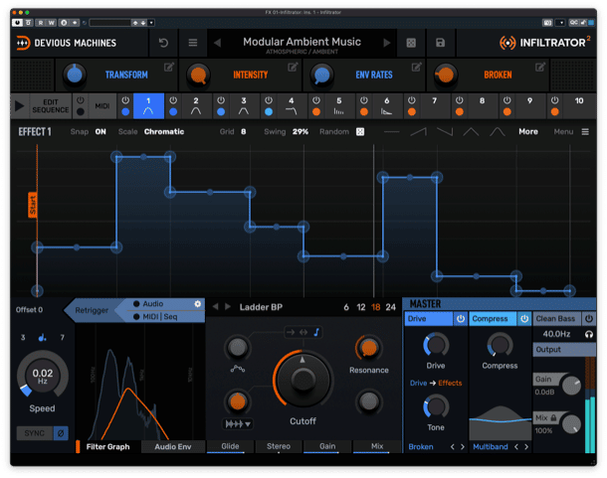The image size is (607, 478).
Task: Click previous arrow beside Multiband
Action: [x=516, y=446]
